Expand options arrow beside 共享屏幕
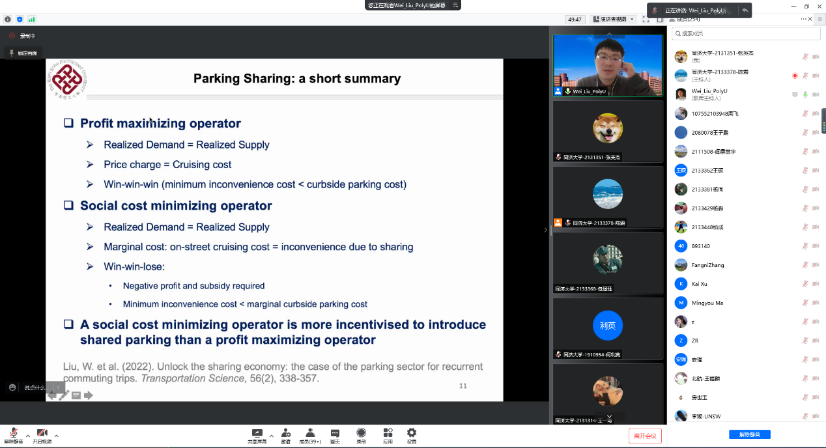Screen dimensions: 826x448 click(271, 436)
